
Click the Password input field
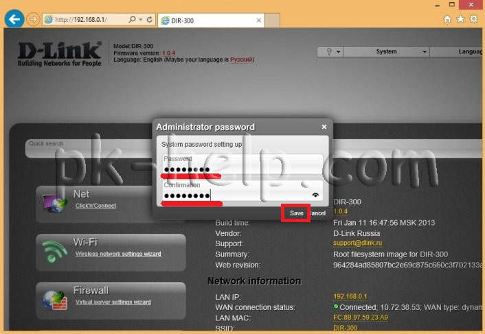(242, 164)
